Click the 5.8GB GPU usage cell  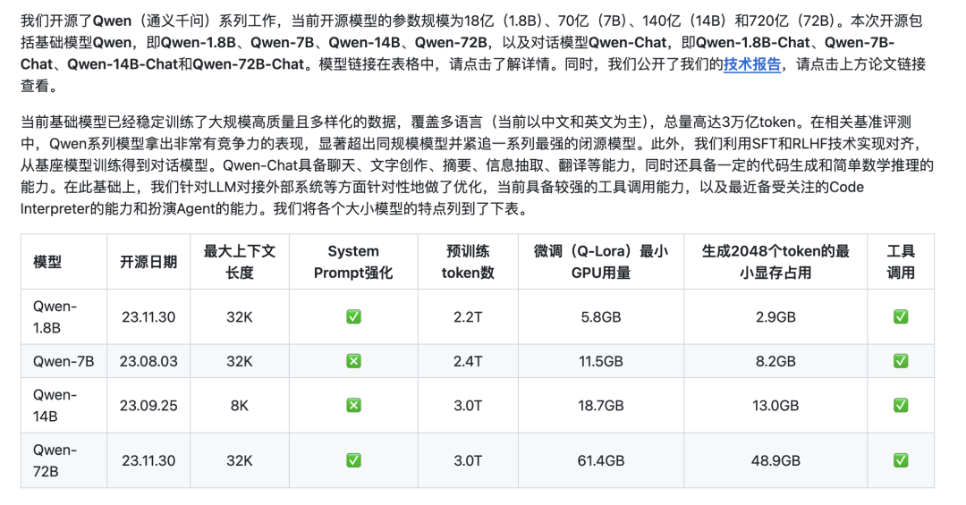coord(601,317)
